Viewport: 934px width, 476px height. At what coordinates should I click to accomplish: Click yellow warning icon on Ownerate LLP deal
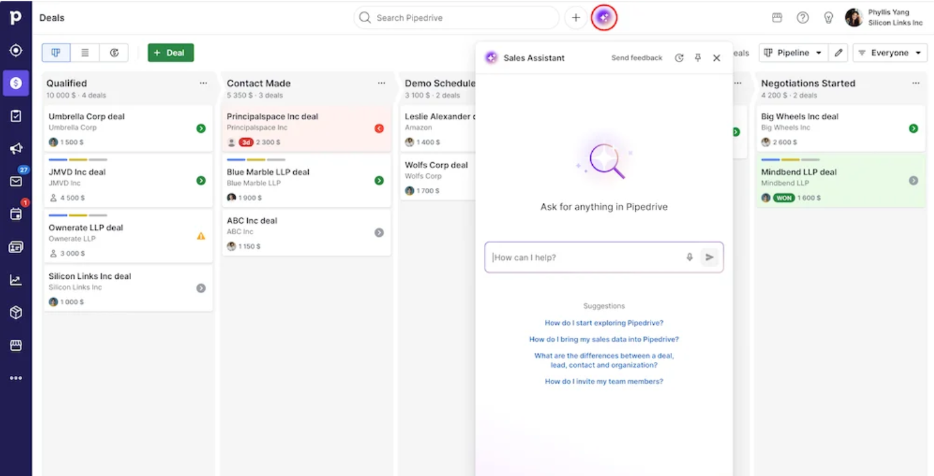tap(201, 236)
